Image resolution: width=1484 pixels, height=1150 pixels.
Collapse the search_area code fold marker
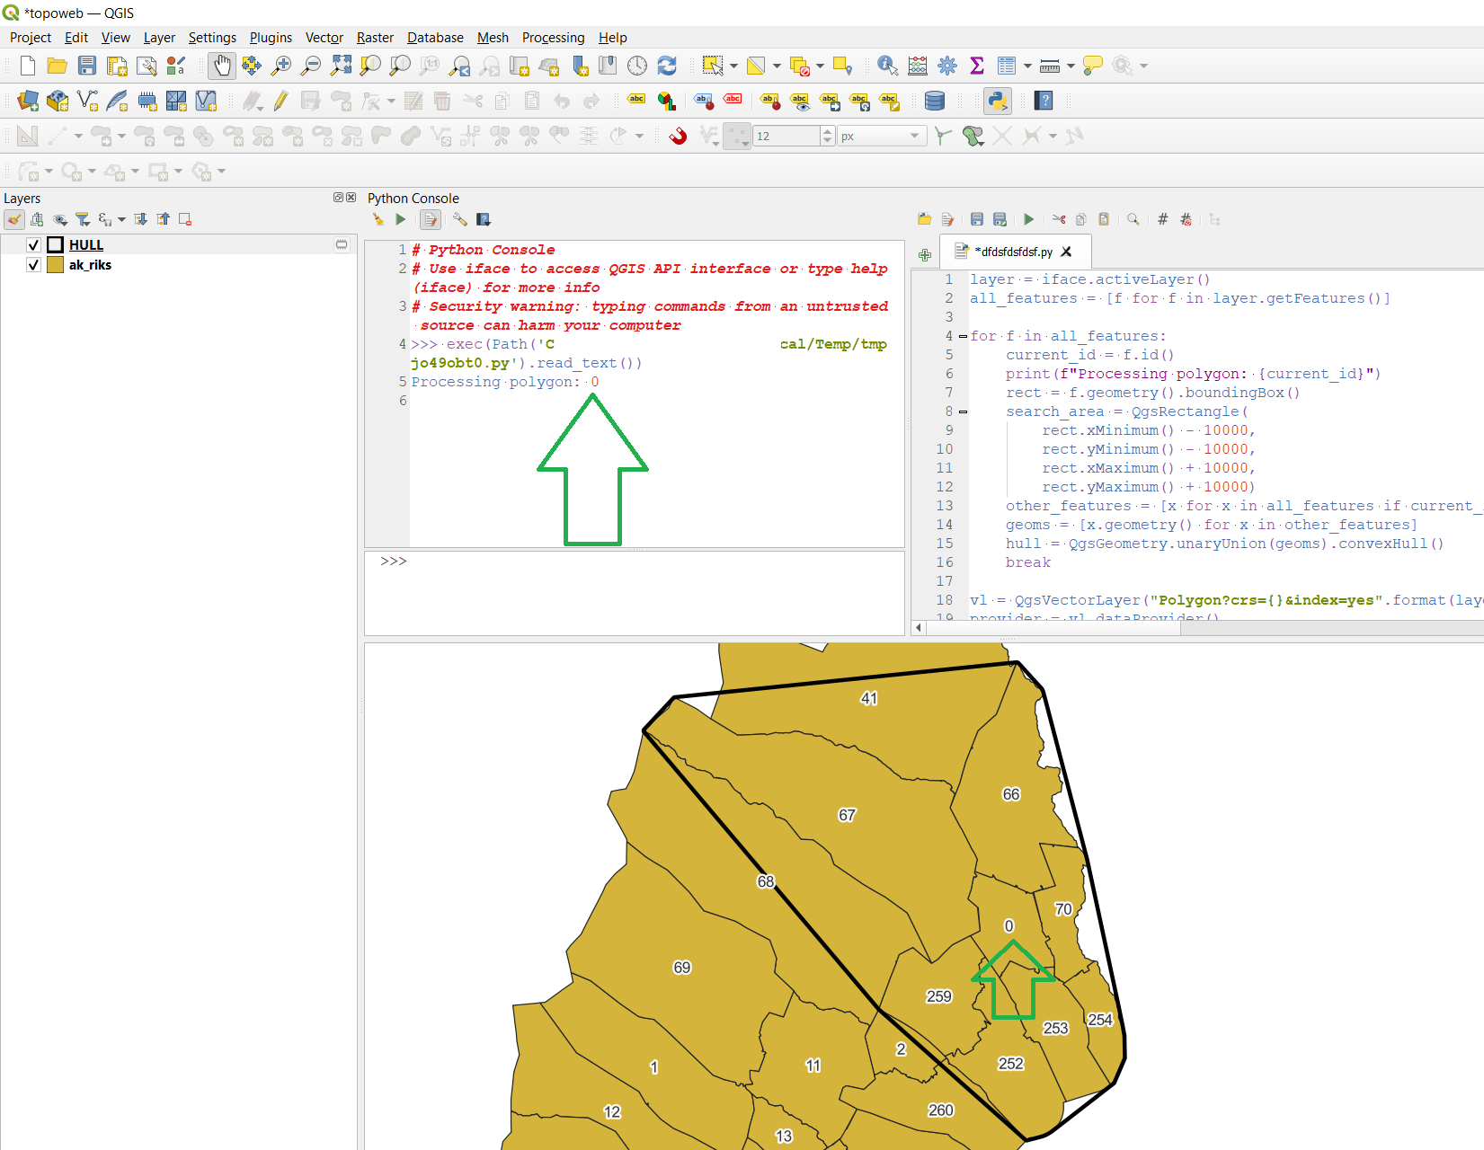point(964,411)
